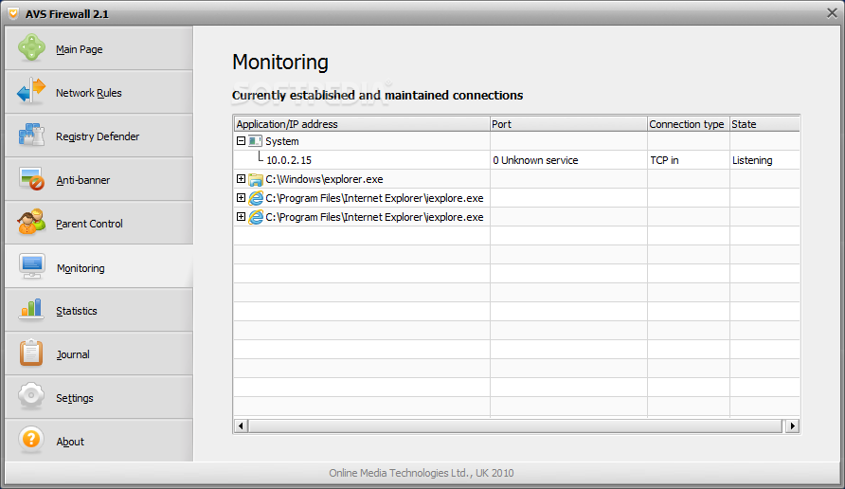Click the Settings gear icon
Image resolution: width=845 pixels, height=489 pixels.
(31, 396)
